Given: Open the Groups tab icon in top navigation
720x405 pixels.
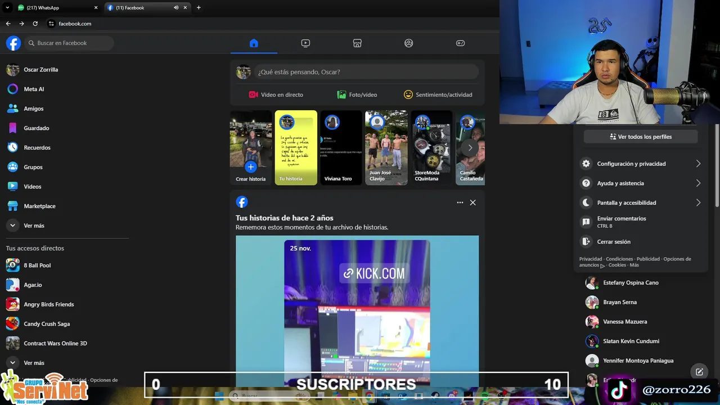Looking at the screenshot, I should pos(409,43).
